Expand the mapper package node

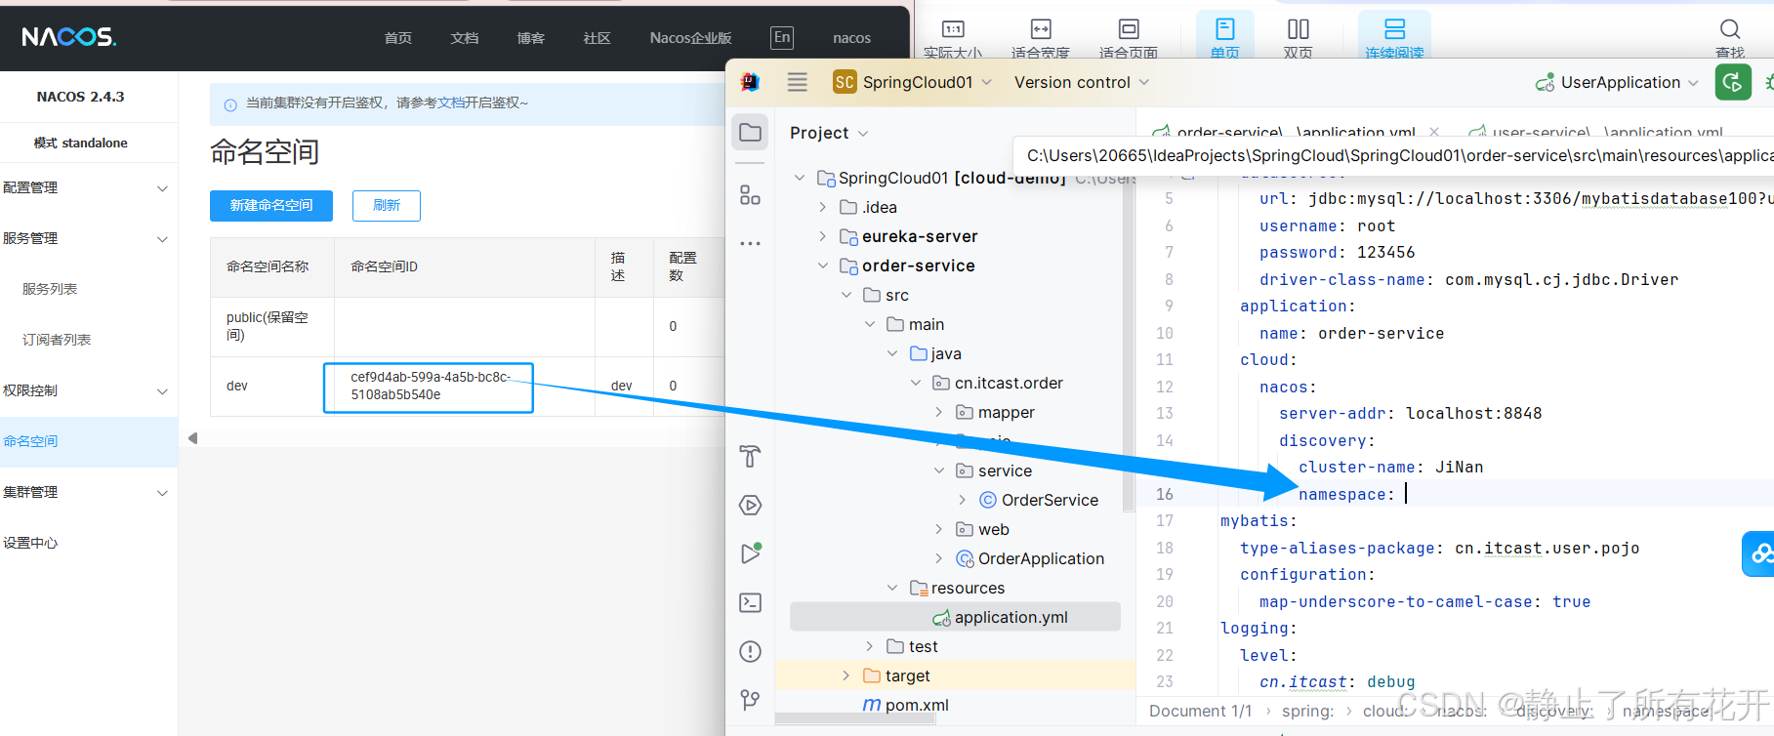click(x=939, y=412)
